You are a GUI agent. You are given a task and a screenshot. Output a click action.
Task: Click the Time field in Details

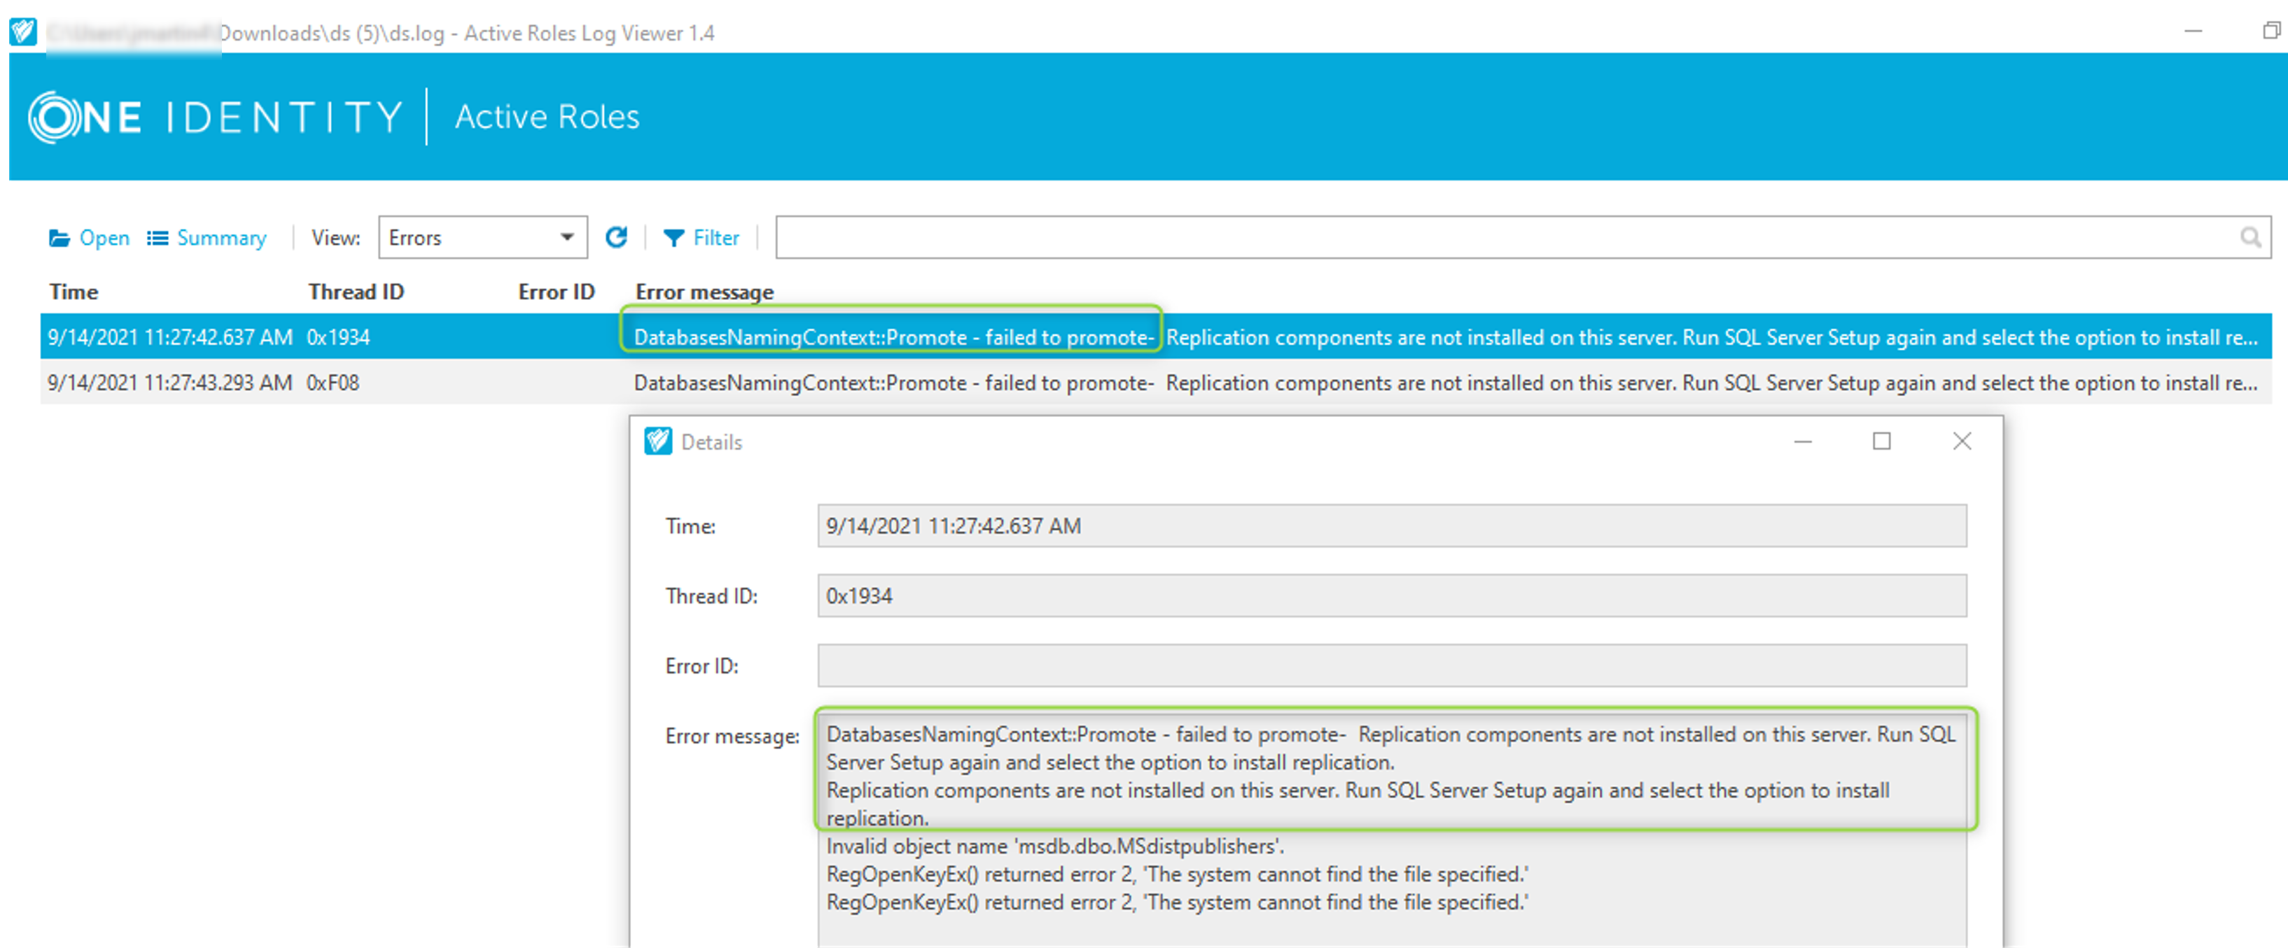point(1391,527)
